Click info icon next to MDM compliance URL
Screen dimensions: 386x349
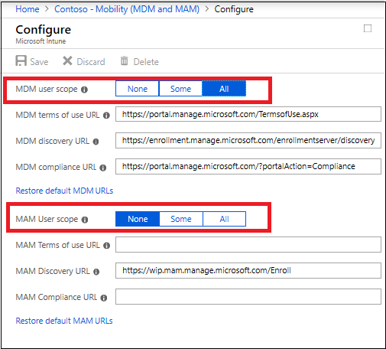(x=103, y=168)
